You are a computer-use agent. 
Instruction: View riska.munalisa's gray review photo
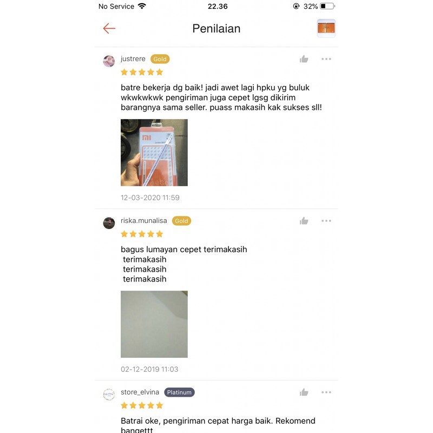point(154,324)
